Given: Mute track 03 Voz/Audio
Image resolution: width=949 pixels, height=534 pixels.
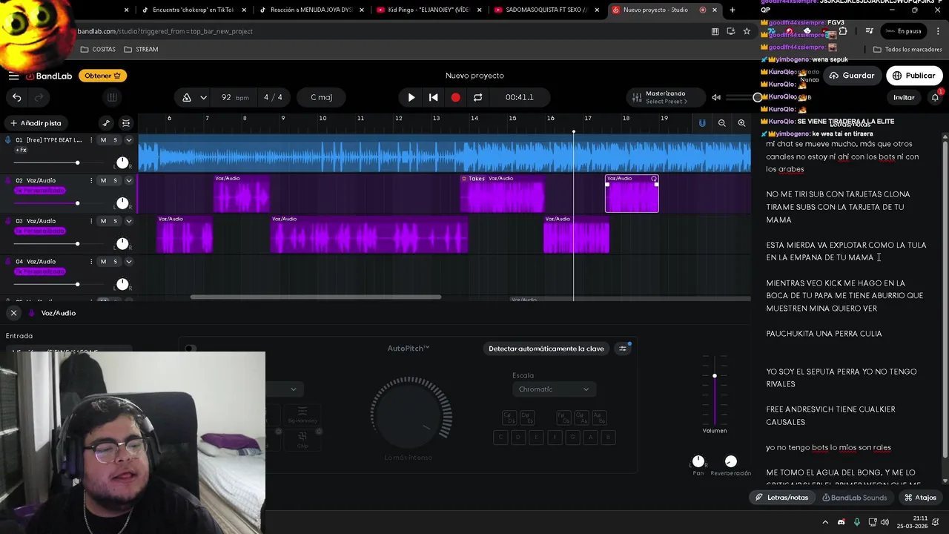Looking at the screenshot, I should click(103, 221).
